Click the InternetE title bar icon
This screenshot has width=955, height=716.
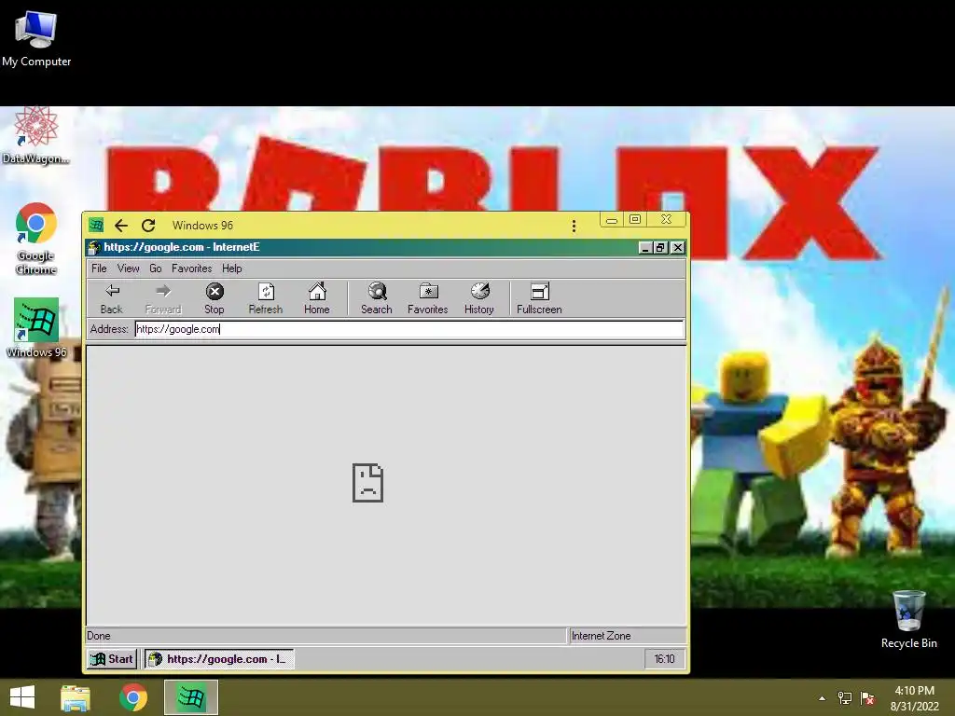pyautogui.click(x=94, y=247)
